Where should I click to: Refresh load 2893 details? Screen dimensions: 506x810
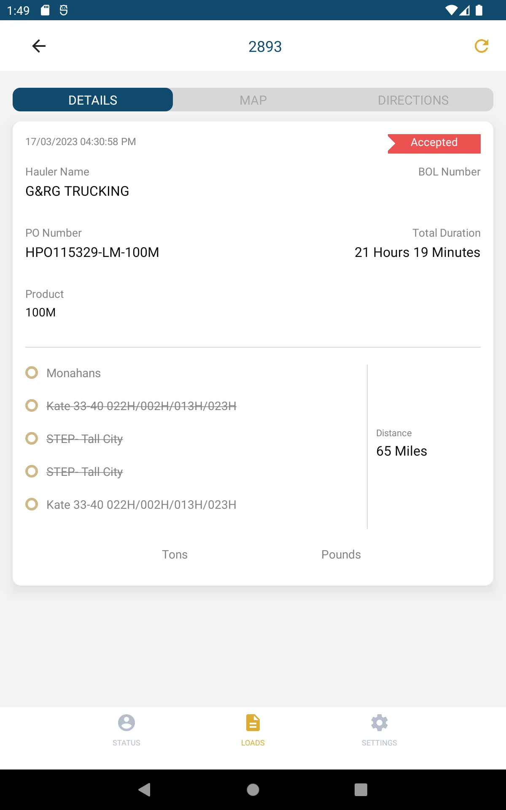click(x=481, y=46)
